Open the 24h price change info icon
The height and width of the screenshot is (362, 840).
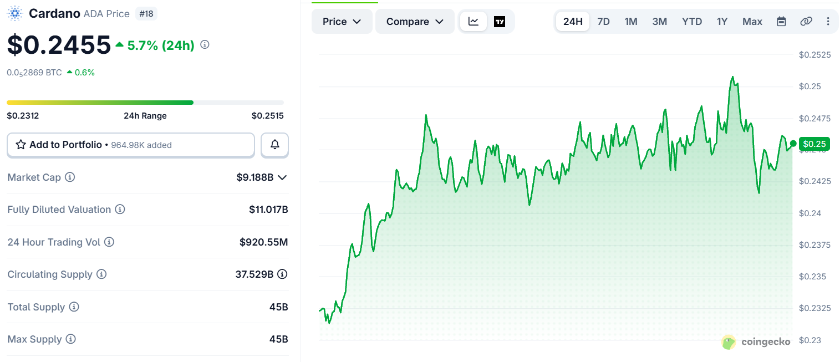click(205, 44)
